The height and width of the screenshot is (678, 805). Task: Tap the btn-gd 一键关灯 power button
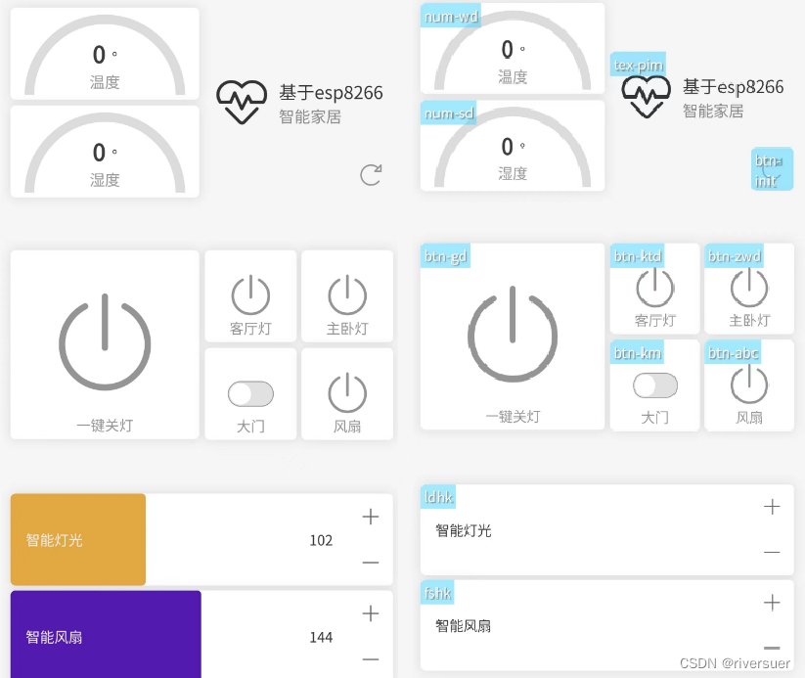[513, 337]
